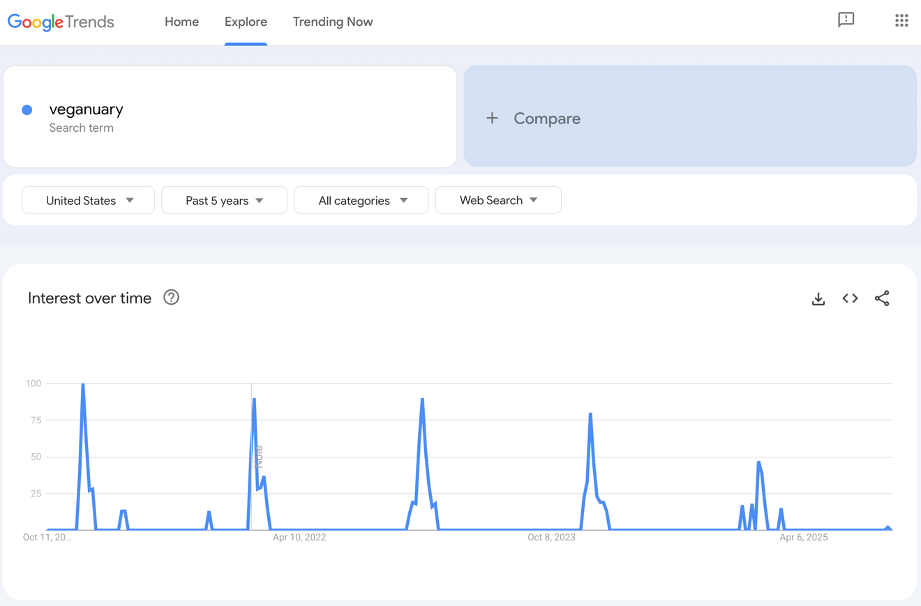Image resolution: width=921 pixels, height=606 pixels.
Task: Change search type via Web Search dropdown
Action: [498, 200]
